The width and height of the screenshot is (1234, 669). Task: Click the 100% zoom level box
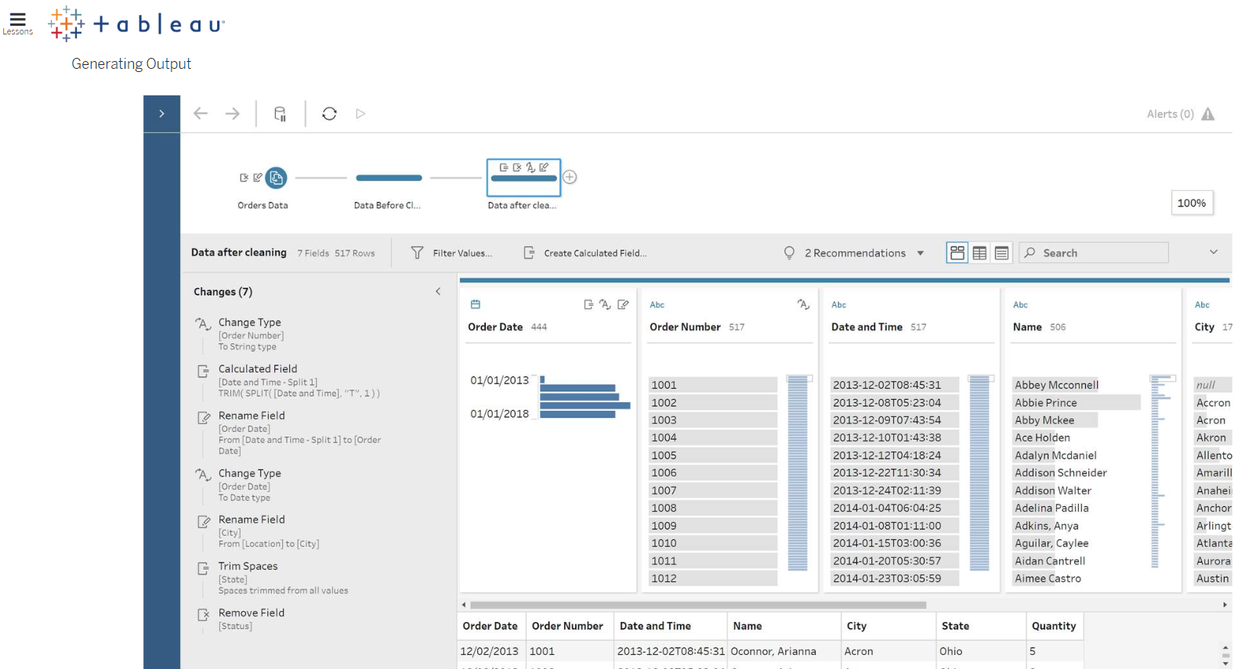pos(1192,203)
